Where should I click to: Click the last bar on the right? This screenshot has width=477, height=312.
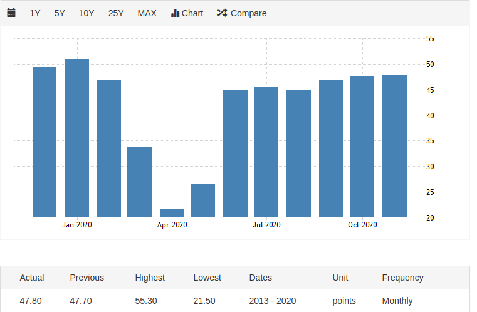pyautogui.click(x=394, y=146)
